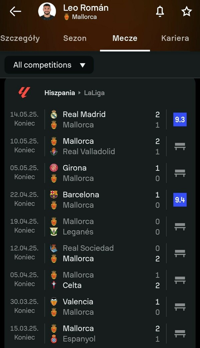Click the Barcelona club crest

tap(54, 195)
